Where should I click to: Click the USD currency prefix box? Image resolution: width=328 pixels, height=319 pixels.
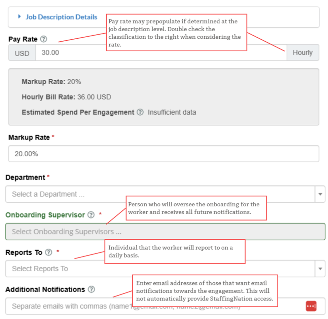pyautogui.click(x=22, y=53)
